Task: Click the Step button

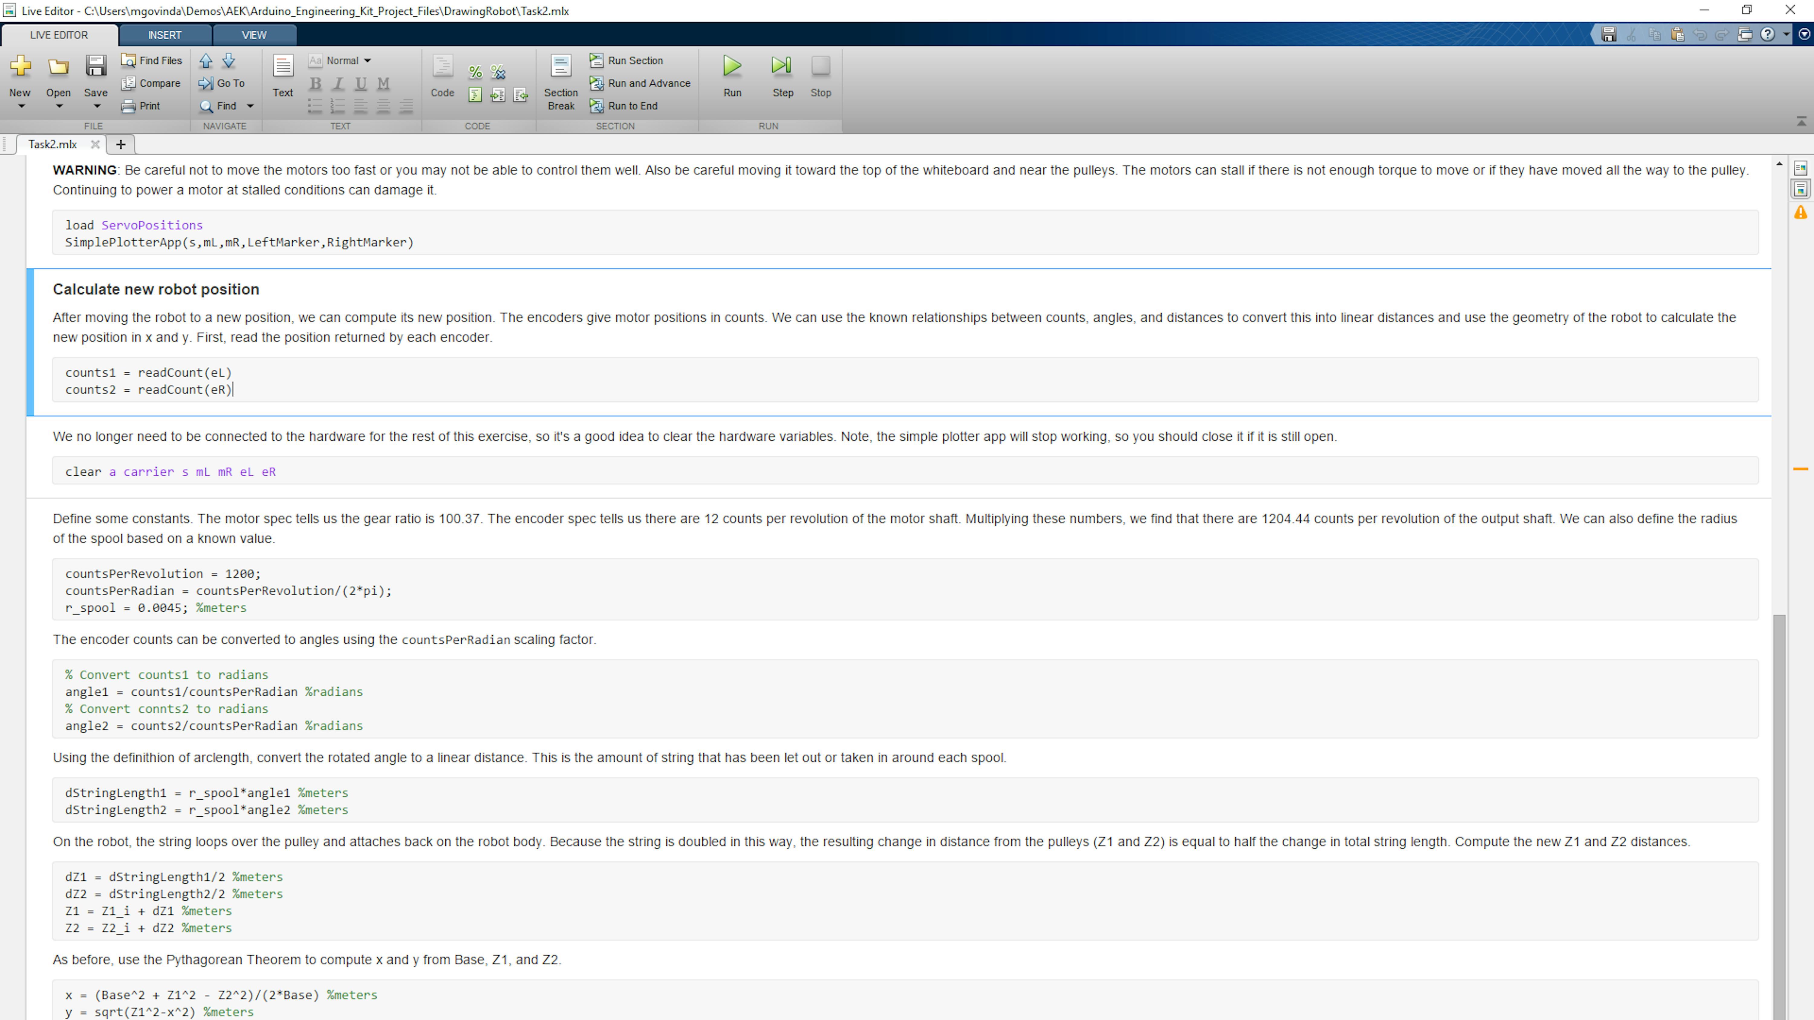Action: (x=782, y=76)
